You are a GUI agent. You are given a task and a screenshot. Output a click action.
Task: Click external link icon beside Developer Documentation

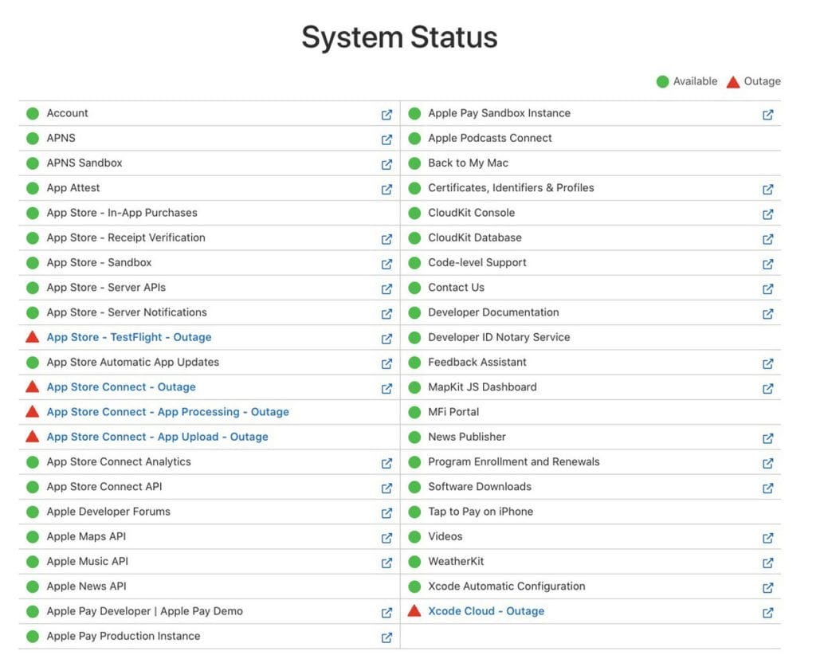[768, 313]
